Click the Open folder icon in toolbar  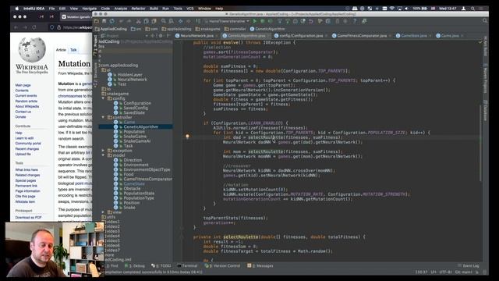coord(97,21)
